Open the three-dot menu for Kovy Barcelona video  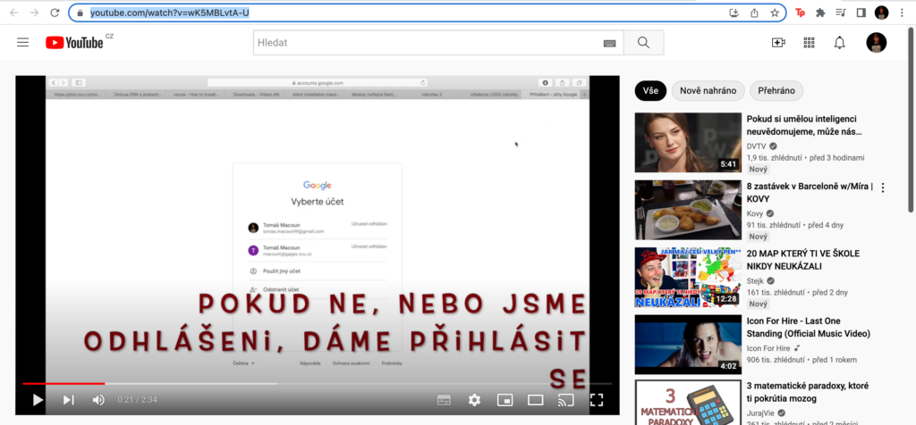click(x=883, y=188)
